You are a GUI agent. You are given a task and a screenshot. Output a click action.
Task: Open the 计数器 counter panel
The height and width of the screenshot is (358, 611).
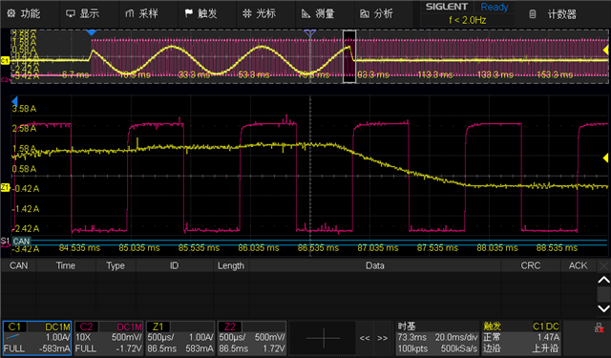click(554, 14)
